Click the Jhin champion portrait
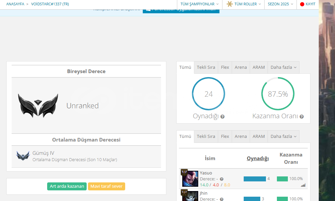Screen dimensions: 335x201 point(190,196)
